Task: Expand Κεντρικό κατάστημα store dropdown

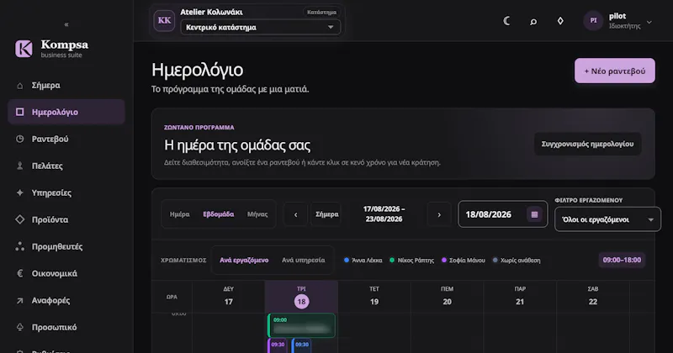Action: (261, 27)
